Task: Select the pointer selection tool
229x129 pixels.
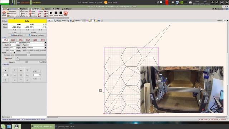Action: point(68,21)
